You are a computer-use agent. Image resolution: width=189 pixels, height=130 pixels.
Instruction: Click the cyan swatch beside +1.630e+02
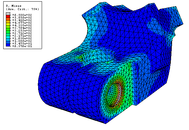point(8,37)
